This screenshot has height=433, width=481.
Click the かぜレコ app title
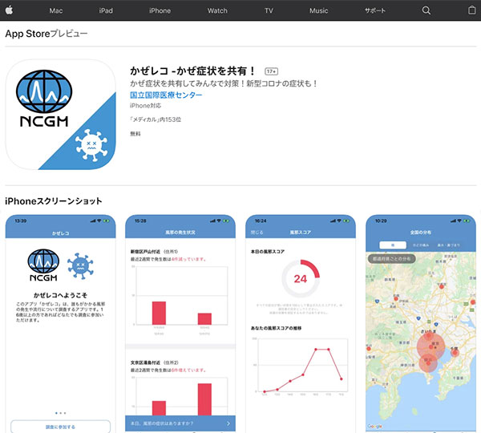point(192,71)
